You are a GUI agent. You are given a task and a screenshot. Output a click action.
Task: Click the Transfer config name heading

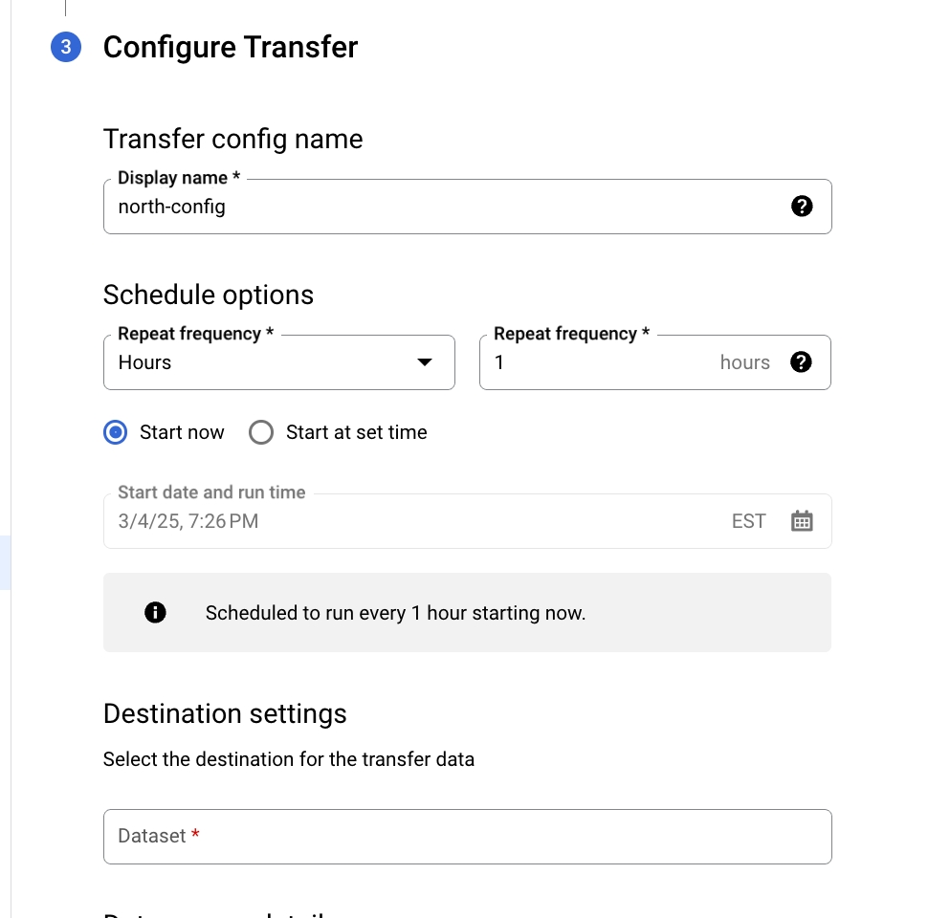pyautogui.click(x=232, y=140)
